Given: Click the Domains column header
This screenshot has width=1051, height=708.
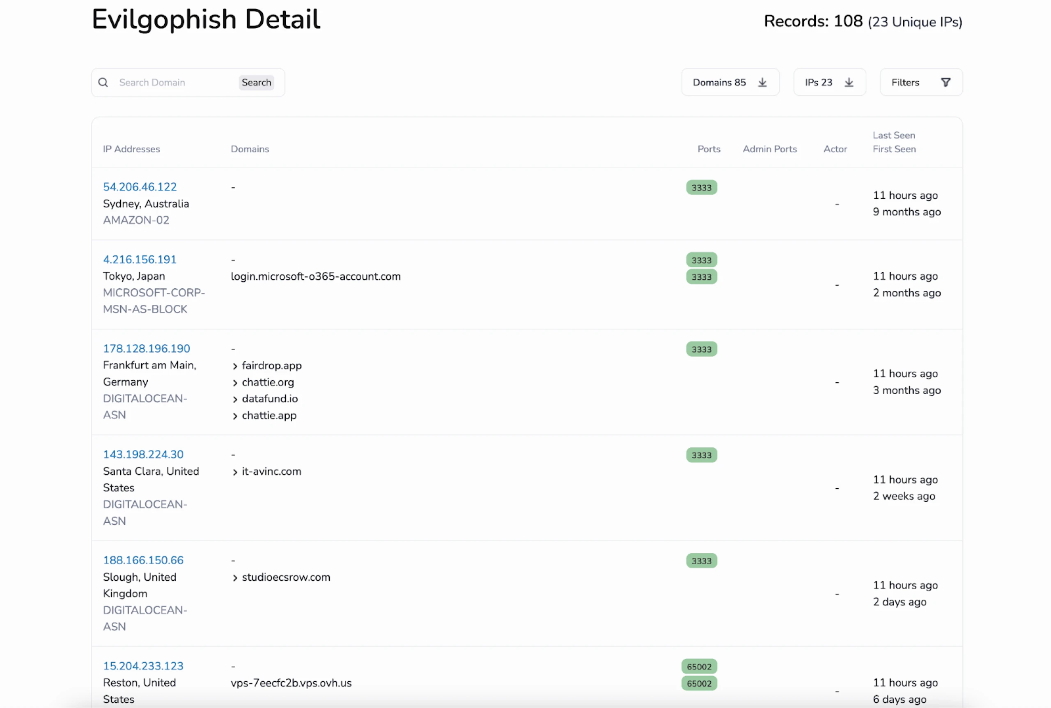Looking at the screenshot, I should click(x=250, y=149).
